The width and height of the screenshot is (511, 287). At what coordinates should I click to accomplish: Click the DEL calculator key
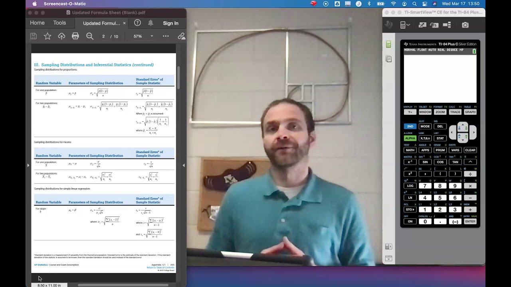440,126
